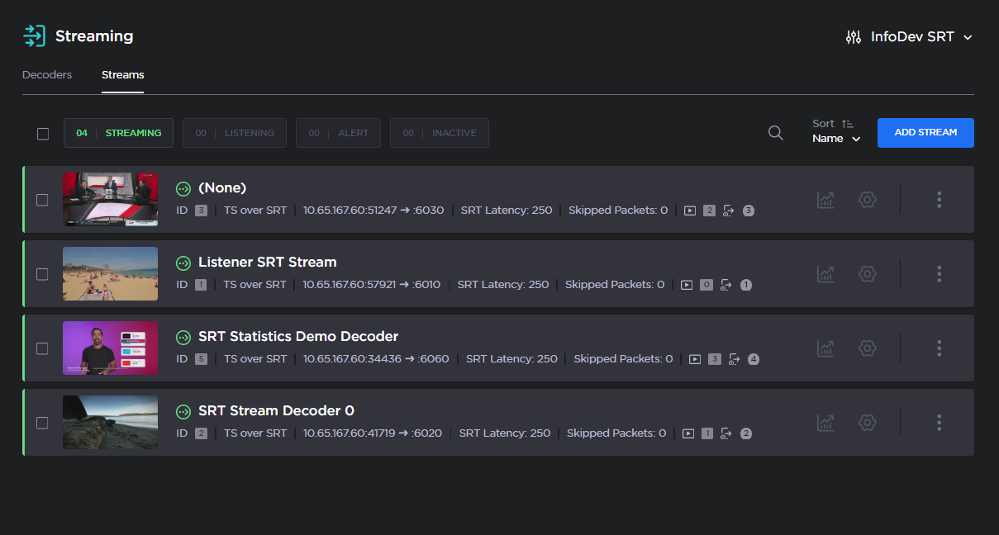
Task: Click the ADD STREAM button
Action: click(x=925, y=132)
